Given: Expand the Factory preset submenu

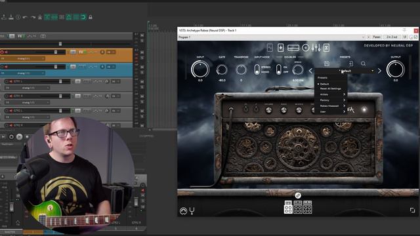Looking at the screenshot, I should [331, 100].
